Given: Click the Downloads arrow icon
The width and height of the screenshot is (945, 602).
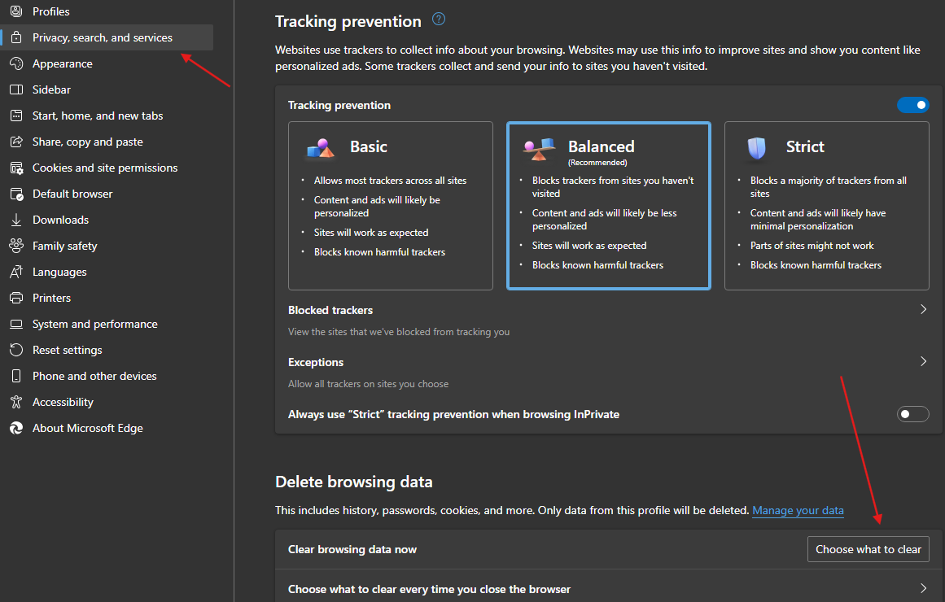Looking at the screenshot, I should click(x=16, y=220).
